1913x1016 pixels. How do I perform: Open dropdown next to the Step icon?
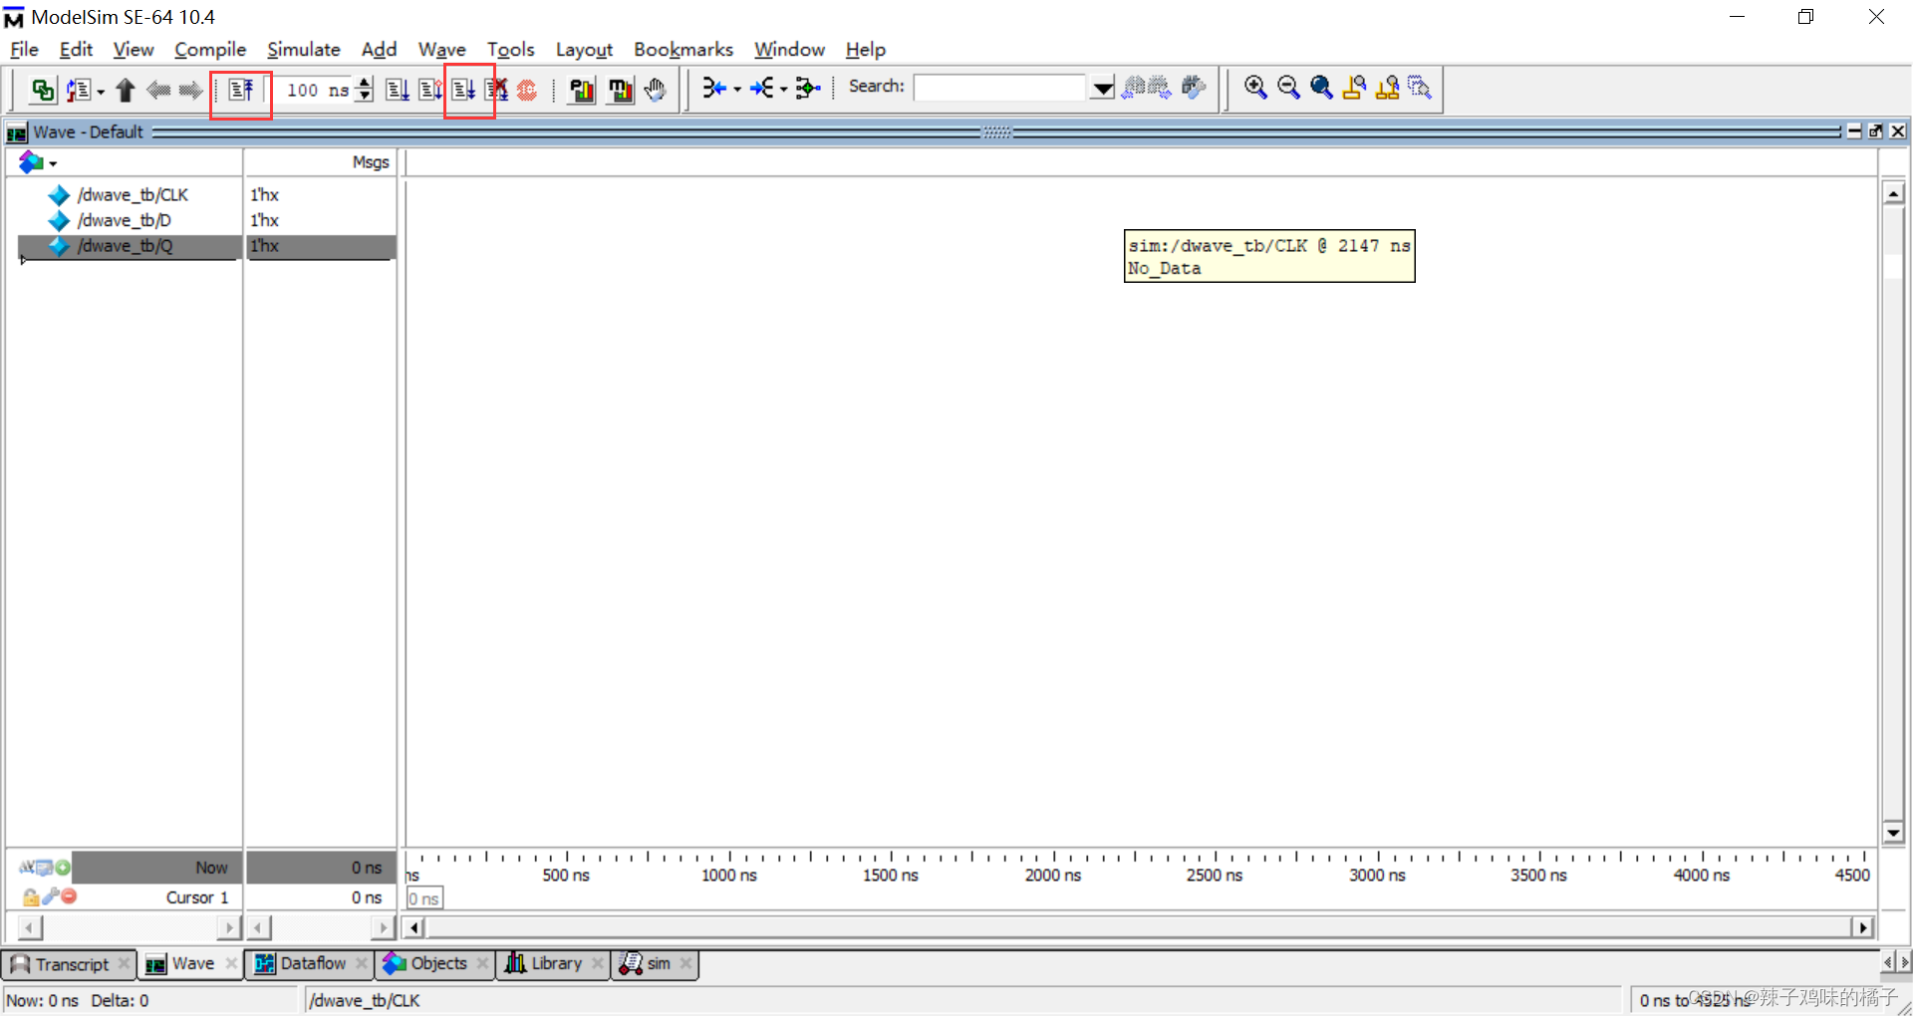(x=101, y=92)
